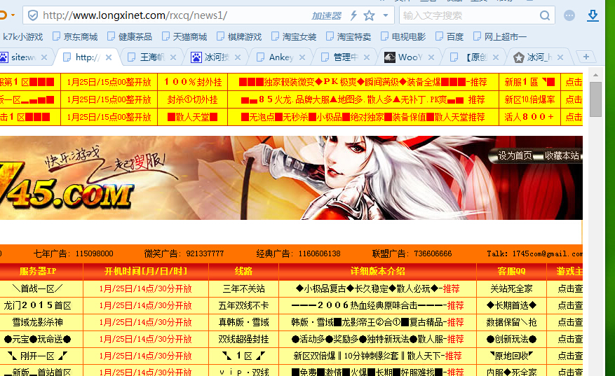
Task: Open the 刚开一区 server link
Action: 37,356
